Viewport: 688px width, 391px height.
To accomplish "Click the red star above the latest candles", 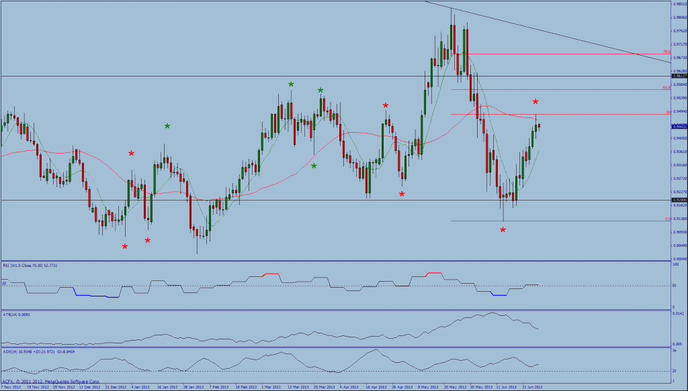I will click(x=535, y=102).
